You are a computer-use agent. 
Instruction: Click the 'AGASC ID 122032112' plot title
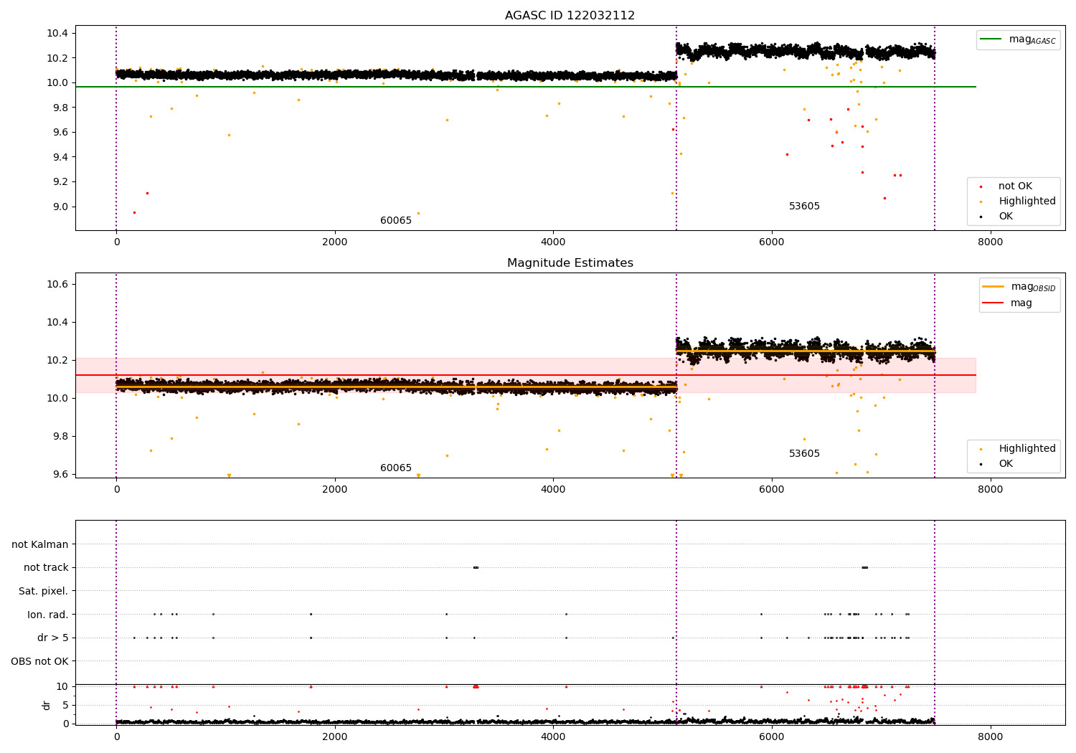pos(570,16)
